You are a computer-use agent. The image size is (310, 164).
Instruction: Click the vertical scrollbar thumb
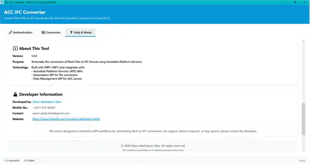coord(303,119)
